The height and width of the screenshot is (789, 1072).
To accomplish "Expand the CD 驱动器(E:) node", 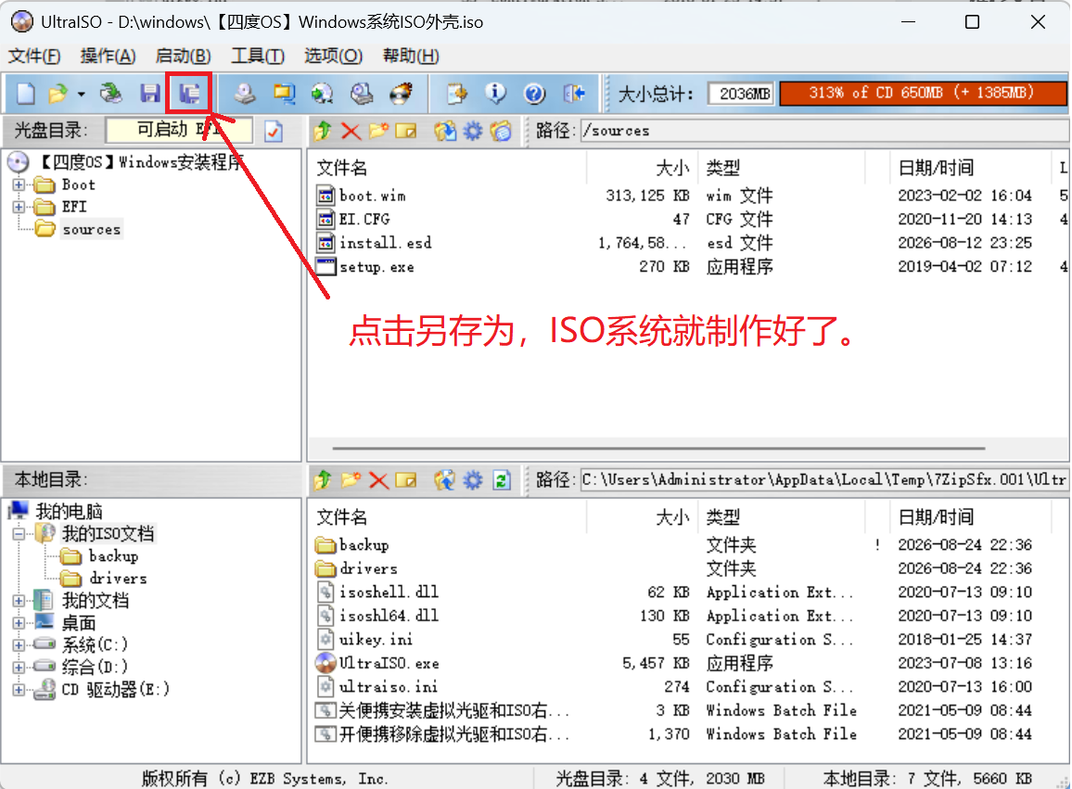I will point(19,689).
